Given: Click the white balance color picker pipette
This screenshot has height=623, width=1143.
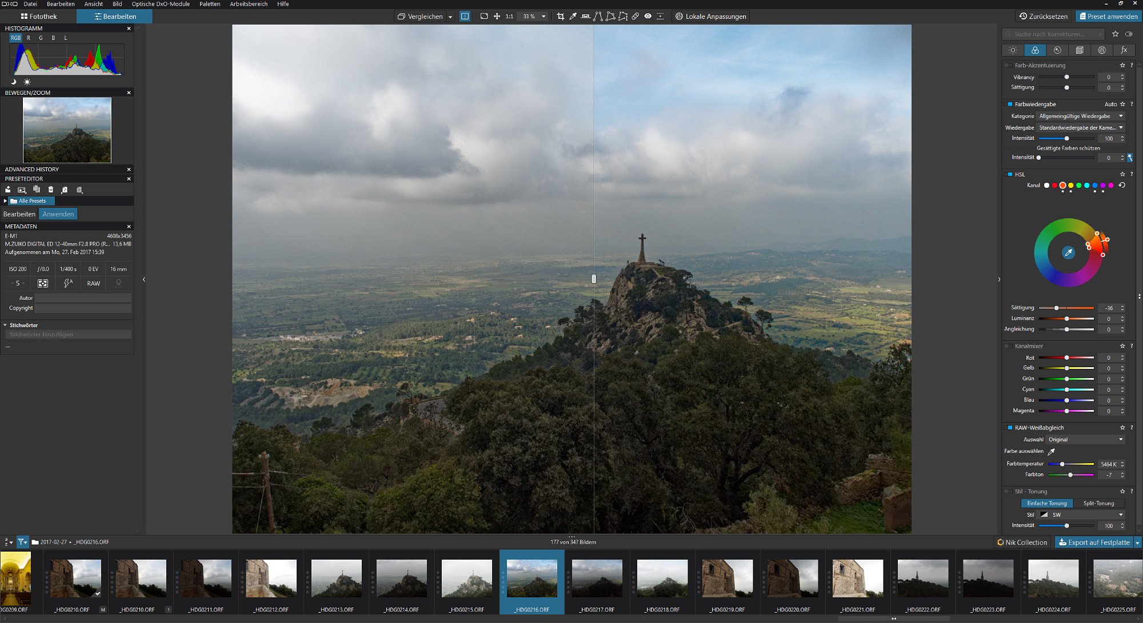Looking at the screenshot, I should [1052, 452].
